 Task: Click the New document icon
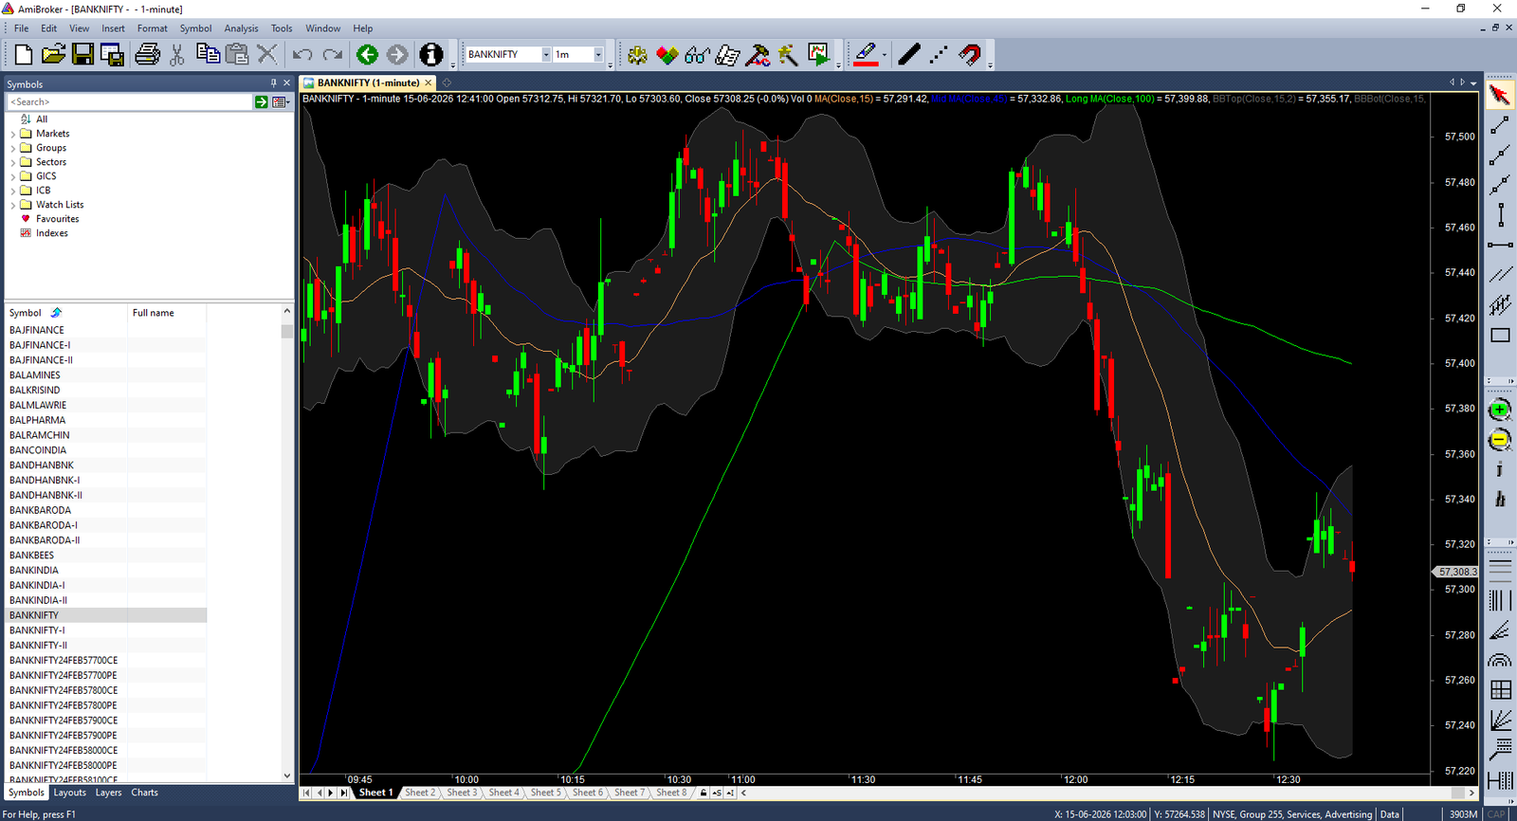tap(24, 55)
